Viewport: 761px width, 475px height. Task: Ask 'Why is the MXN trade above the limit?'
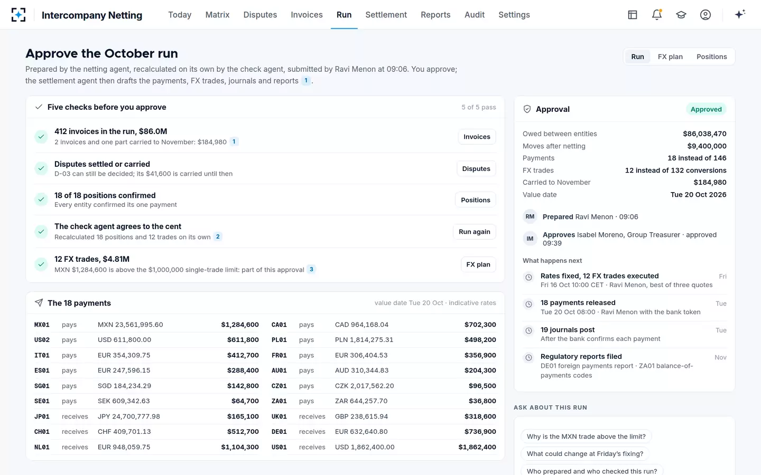coord(586,436)
